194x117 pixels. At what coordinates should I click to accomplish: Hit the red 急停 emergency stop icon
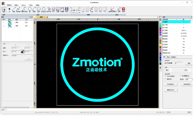pyautogui.click(x=124, y=10)
